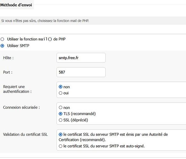Choose certificate issued by Autorité de Certification
Screen dimensions: 186x159
coord(61,135)
